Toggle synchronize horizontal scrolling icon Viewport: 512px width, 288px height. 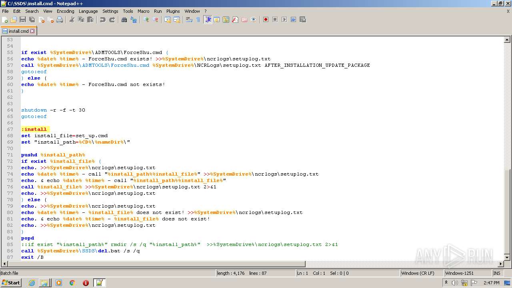tap(177, 20)
